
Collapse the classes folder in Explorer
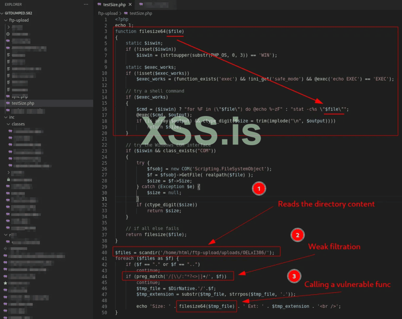8,124
